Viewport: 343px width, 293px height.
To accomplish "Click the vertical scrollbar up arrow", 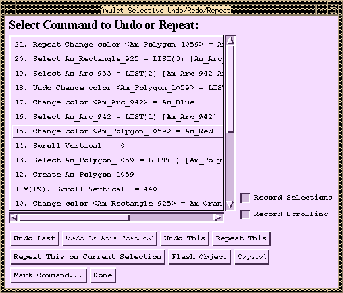I will coord(230,41).
